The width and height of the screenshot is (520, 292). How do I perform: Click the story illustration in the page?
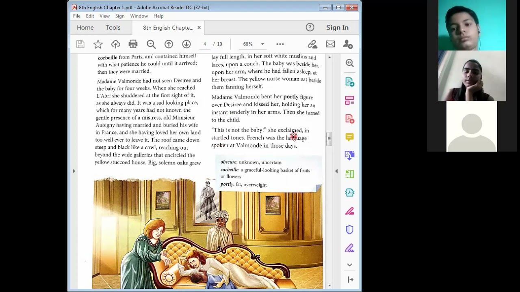point(208,234)
